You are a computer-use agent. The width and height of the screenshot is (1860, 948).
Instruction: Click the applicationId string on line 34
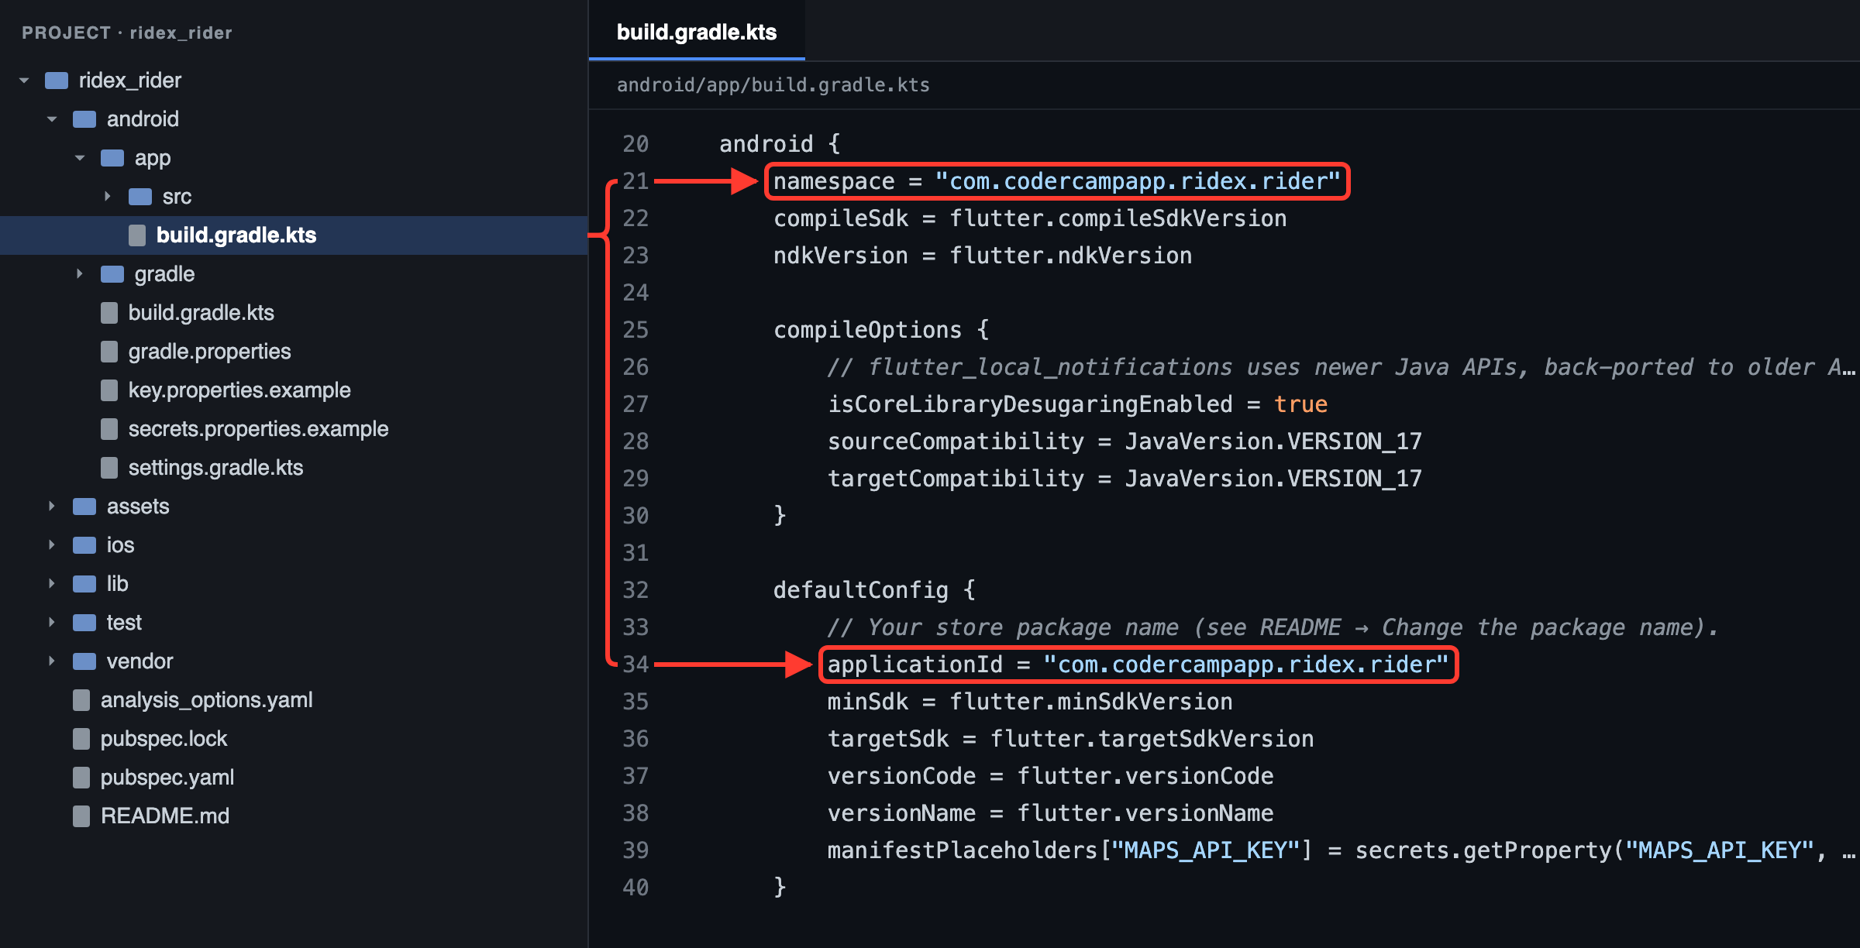(x=1246, y=665)
